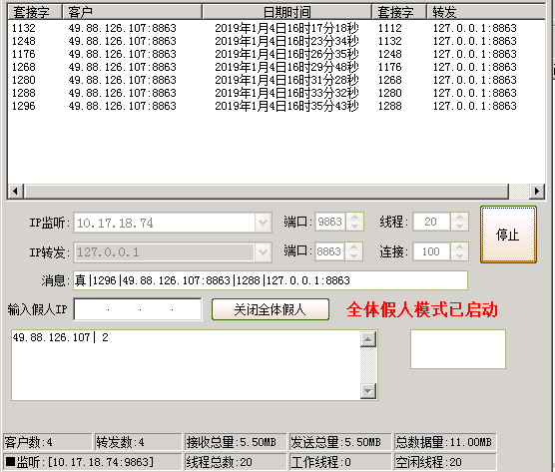The height and width of the screenshot is (472, 555).
Task: Click the 监听:[10.17.18.74:9863] status panel
Action: coord(93,462)
